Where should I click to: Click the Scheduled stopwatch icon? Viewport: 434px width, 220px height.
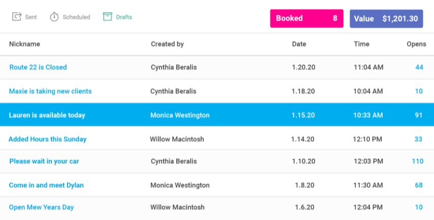pos(54,17)
